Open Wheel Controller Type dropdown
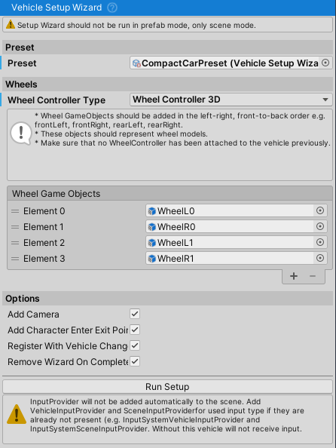 231,100
